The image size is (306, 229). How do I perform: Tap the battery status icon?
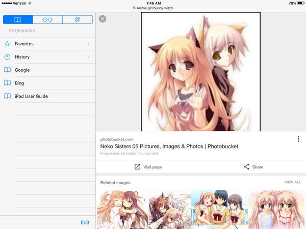point(300,3)
